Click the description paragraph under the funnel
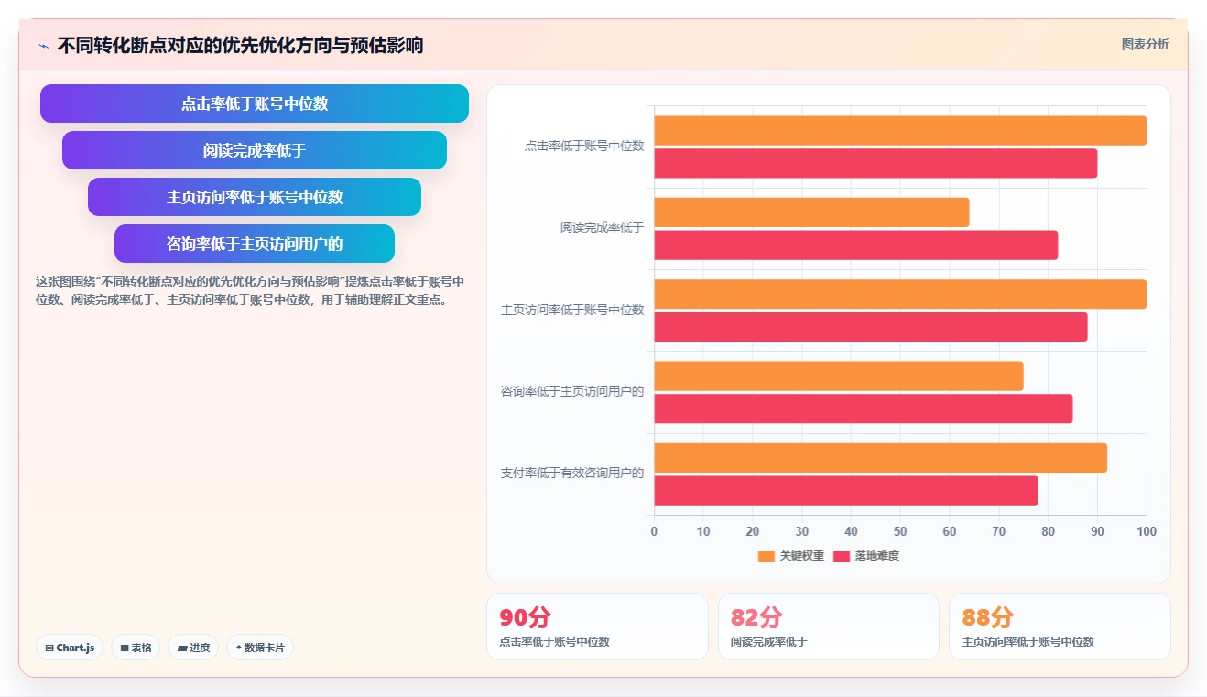The height and width of the screenshot is (697, 1207). pyautogui.click(x=250, y=290)
